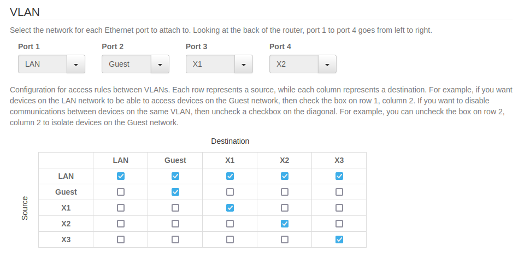Viewport: 524px width, 257px height.
Task: Open the Port 2 dropdown arrow
Action: (x=160, y=65)
